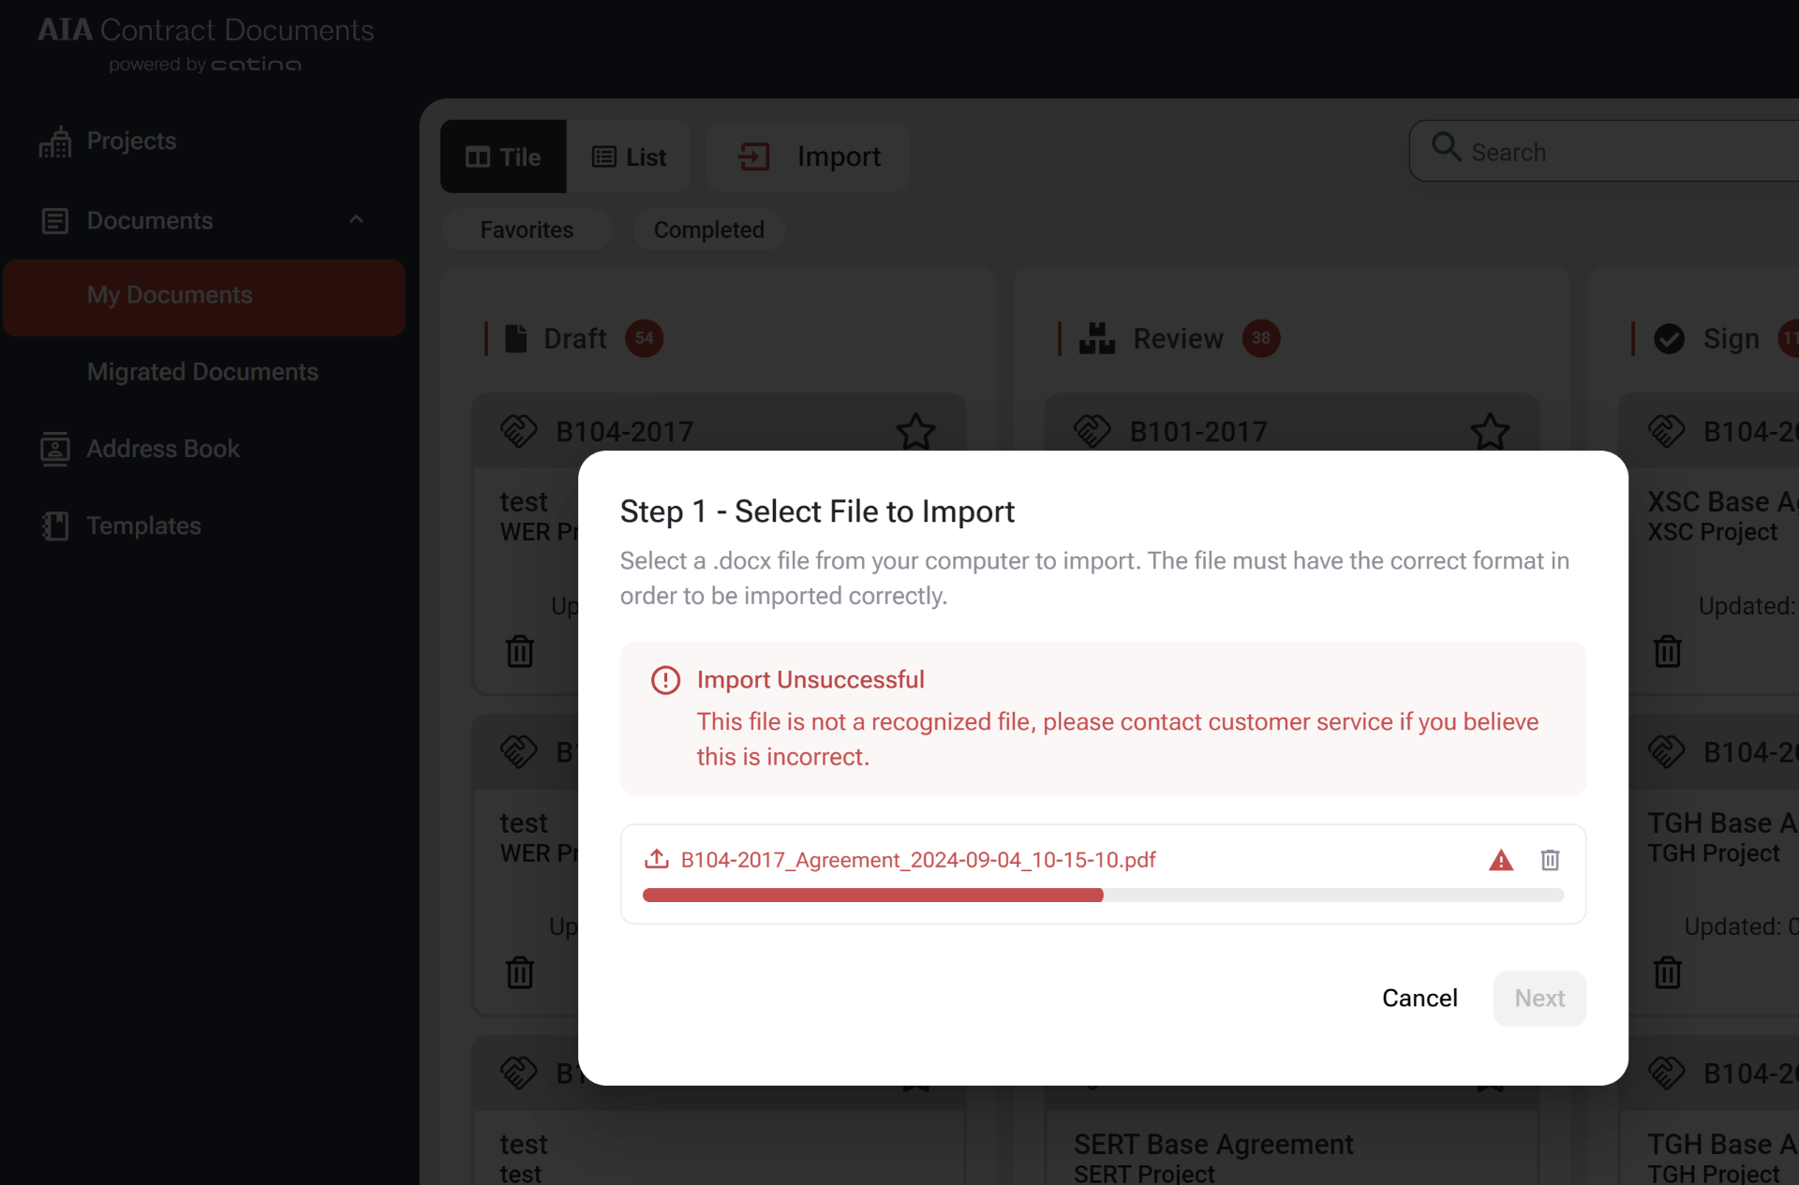The width and height of the screenshot is (1799, 1185).
Task: Collapse the Documents section chevron
Action: 356,220
